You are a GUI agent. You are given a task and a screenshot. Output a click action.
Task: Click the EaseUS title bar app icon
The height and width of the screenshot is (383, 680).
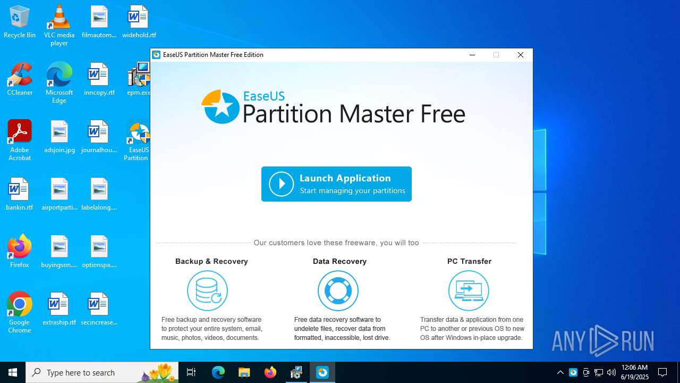coord(156,55)
